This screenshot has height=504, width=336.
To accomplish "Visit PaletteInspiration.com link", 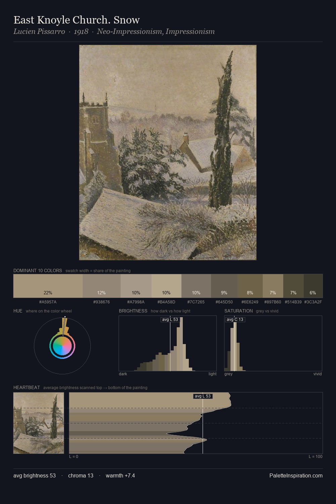I will pos(296,475).
